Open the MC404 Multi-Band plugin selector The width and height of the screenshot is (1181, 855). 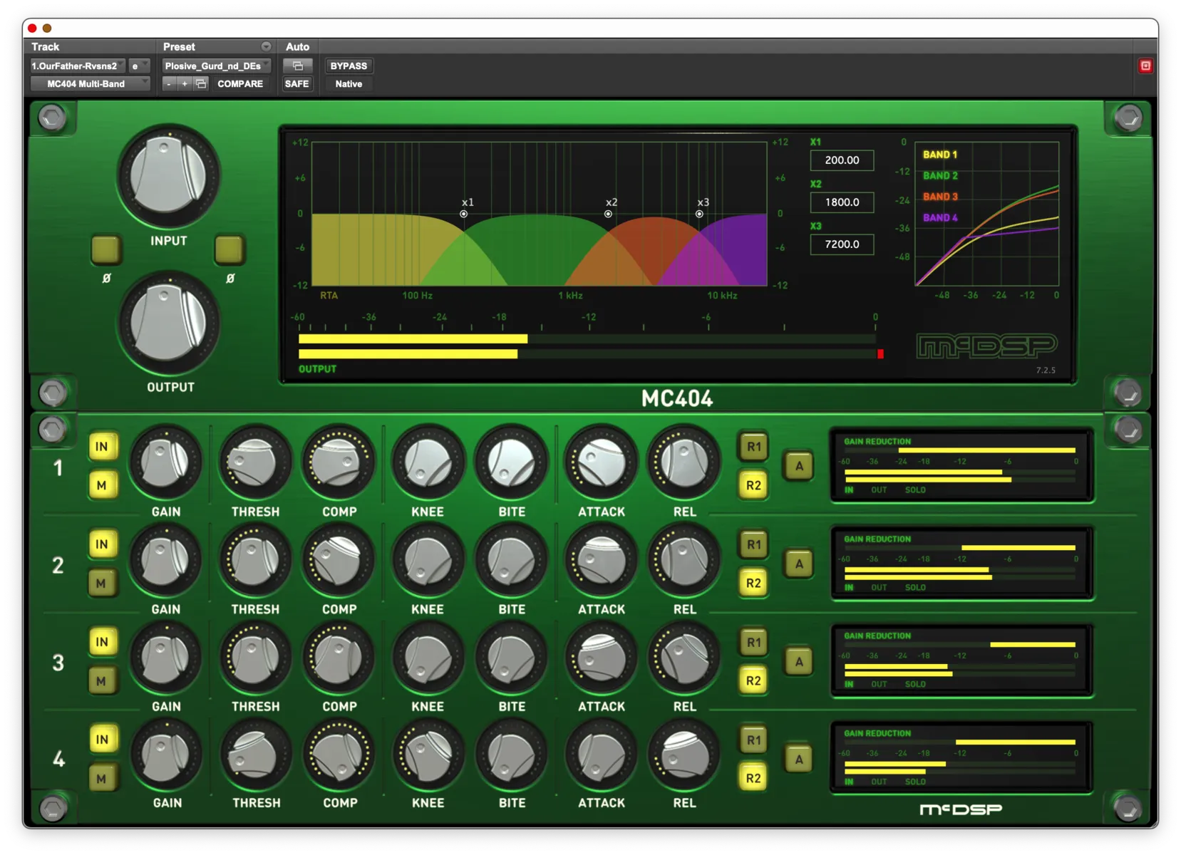[x=89, y=83]
